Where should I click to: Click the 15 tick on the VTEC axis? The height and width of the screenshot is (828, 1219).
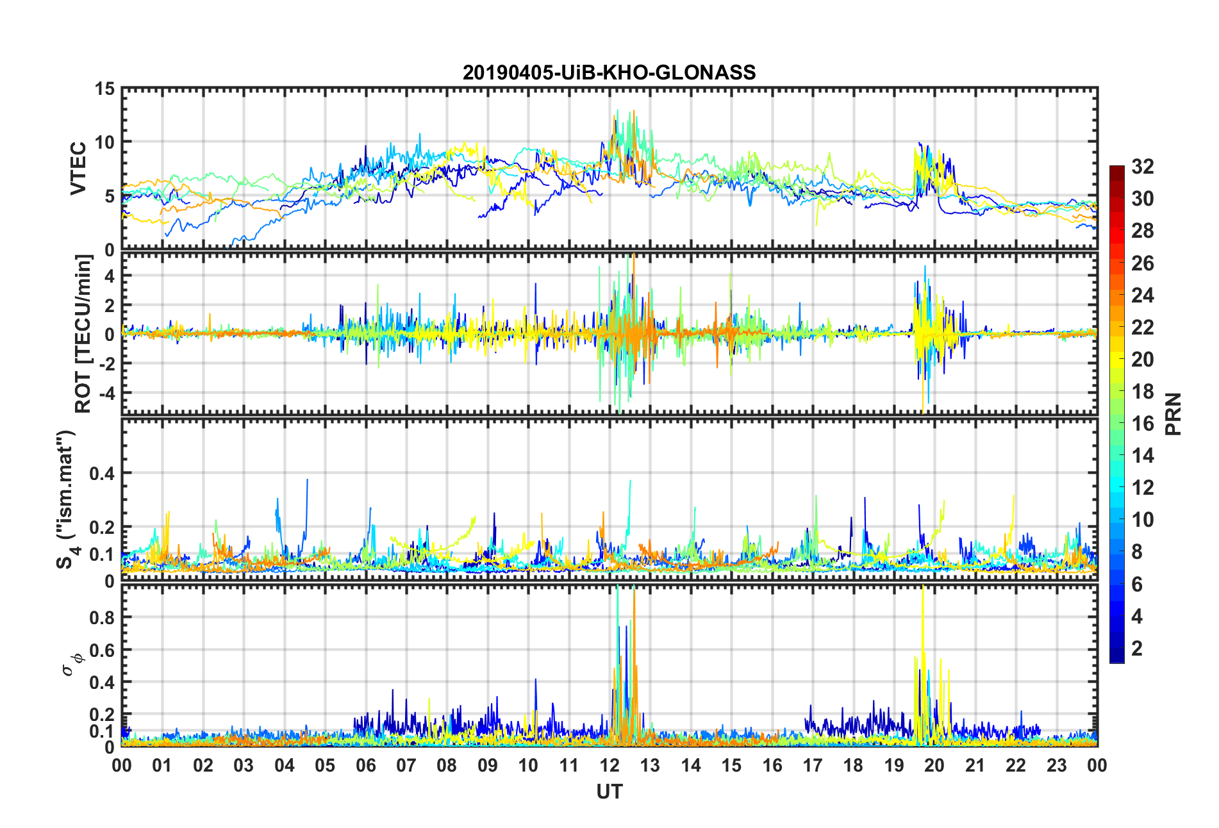coord(104,88)
